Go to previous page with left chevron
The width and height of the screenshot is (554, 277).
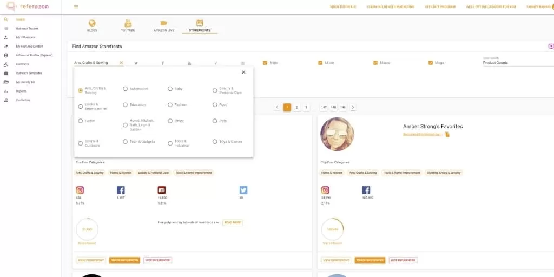pos(278,108)
